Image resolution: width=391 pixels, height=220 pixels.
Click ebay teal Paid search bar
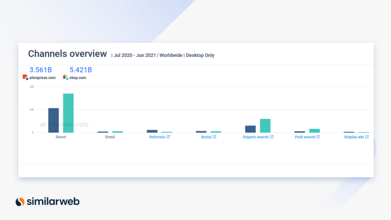point(314,131)
